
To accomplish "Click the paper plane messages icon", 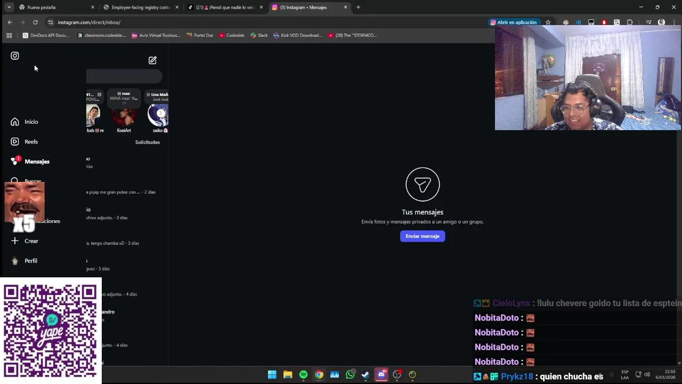I will [423, 185].
